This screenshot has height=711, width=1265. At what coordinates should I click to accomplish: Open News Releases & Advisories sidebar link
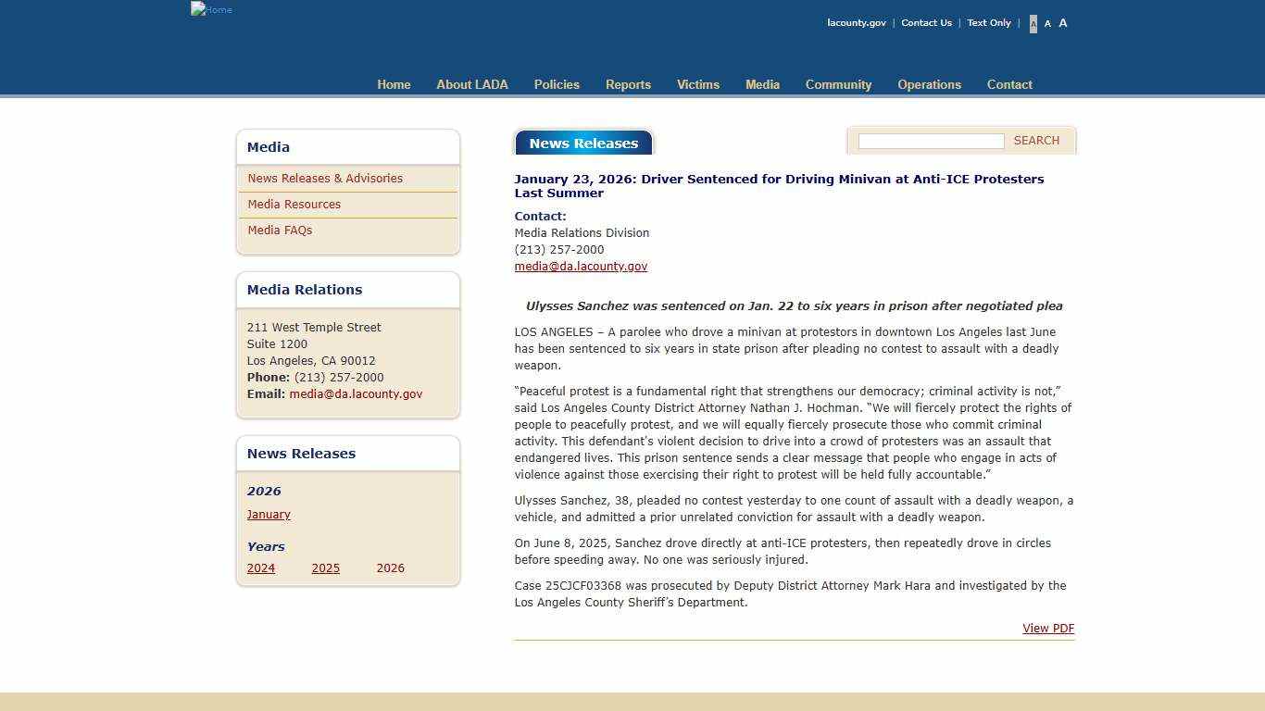click(x=325, y=179)
